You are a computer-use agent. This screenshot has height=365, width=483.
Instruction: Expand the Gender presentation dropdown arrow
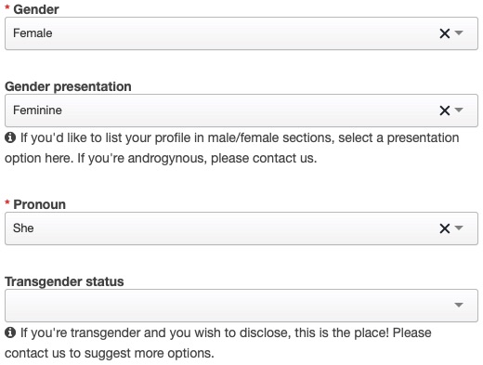pyautogui.click(x=459, y=110)
